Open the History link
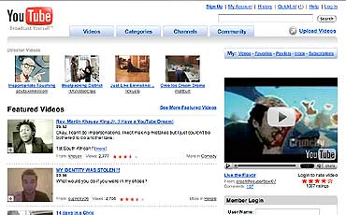Image resolution: width=346 pixels, height=215 pixels. pos(265,7)
